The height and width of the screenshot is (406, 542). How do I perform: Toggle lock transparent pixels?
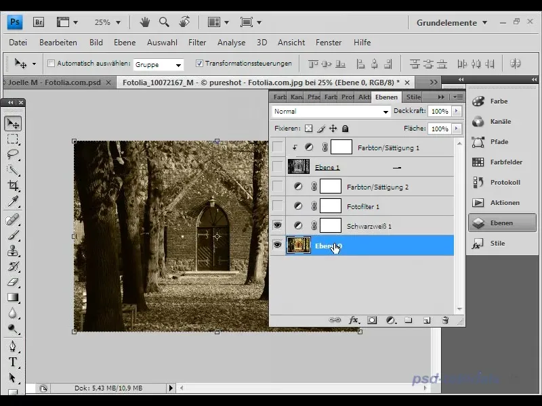[x=309, y=129]
